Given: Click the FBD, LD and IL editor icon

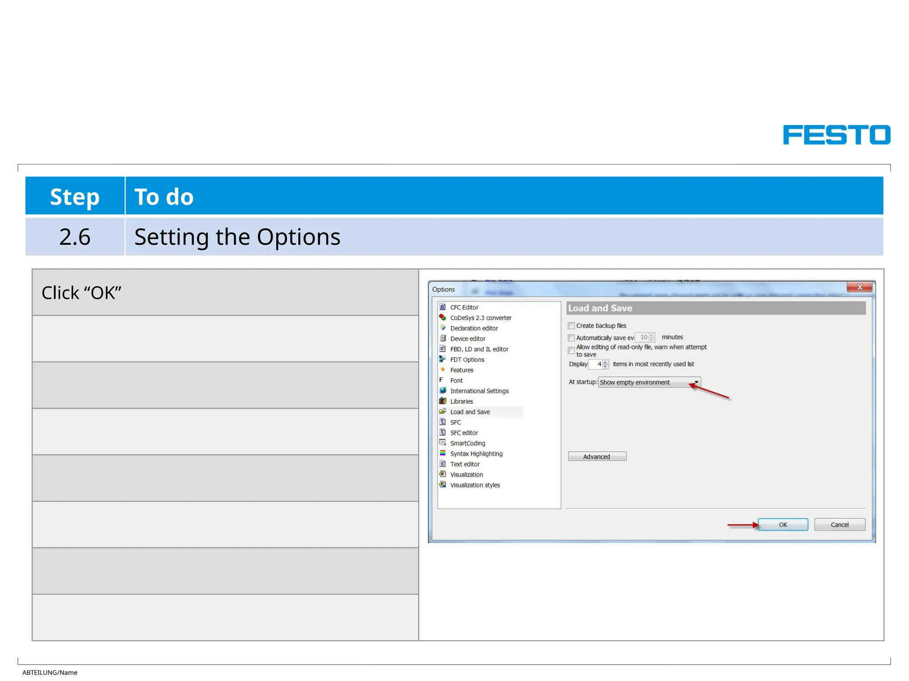Looking at the screenshot, I should pyautogui.click(x=443, y=349).
